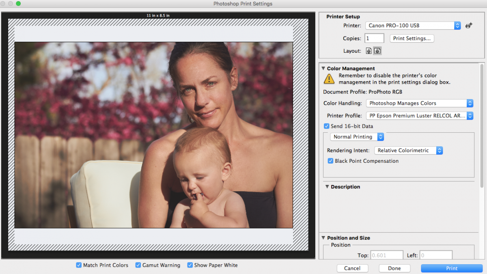
Task: Collapse the Color Management section
Action: pyautogui.click(x=323, y=69)
